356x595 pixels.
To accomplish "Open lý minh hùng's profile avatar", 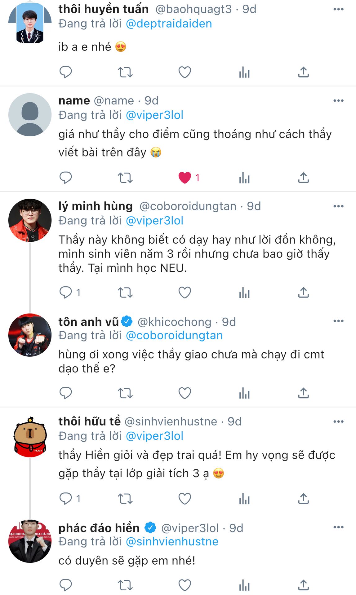I will click(x=30, y=220).
